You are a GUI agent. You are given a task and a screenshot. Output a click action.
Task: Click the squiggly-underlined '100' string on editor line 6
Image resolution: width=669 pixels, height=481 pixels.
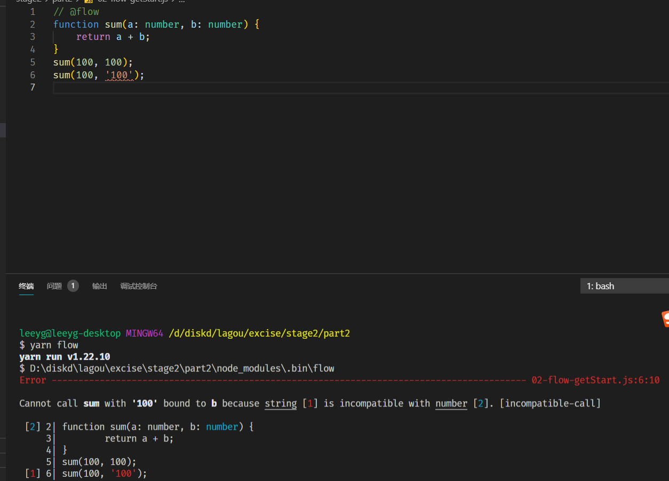(120, 75)
